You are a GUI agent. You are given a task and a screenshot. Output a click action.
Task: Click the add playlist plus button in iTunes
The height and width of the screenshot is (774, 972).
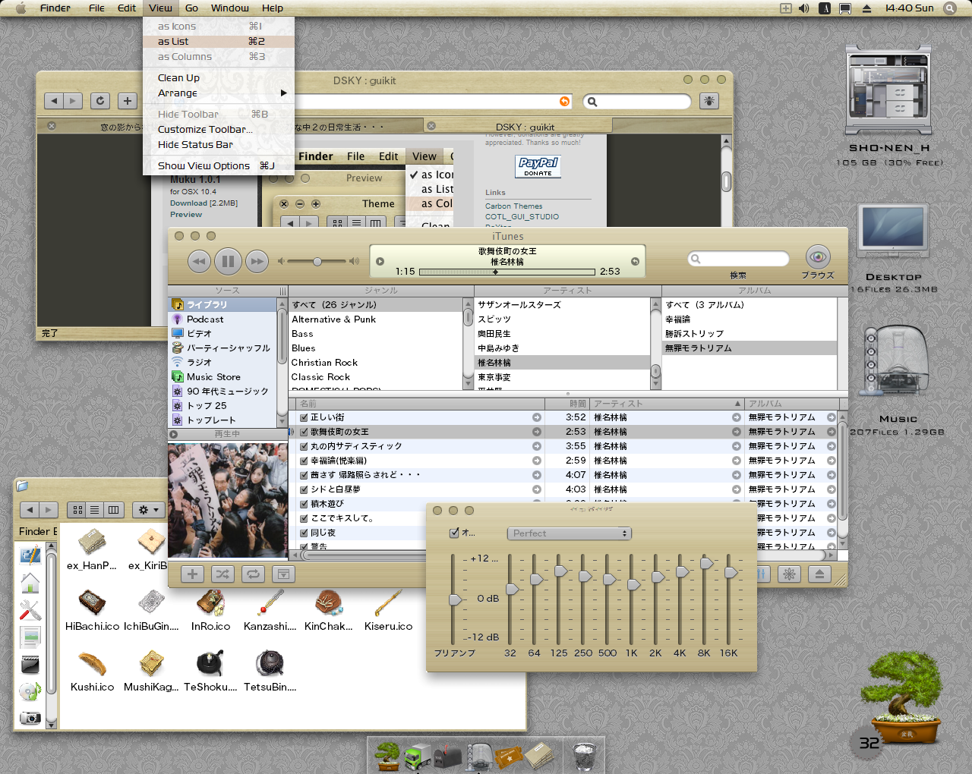tap(192, 574)
